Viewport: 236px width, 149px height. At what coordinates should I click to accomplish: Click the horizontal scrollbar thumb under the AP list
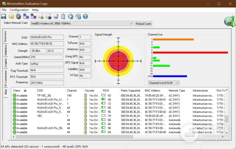pyautogui.click(x=74, y=136)
